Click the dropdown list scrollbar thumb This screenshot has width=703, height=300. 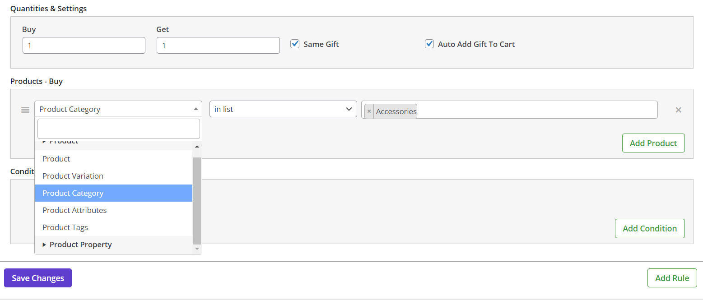click(197, 201)
